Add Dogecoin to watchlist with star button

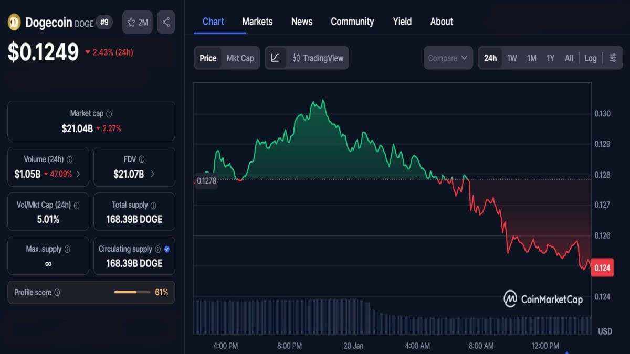point(138,22)
